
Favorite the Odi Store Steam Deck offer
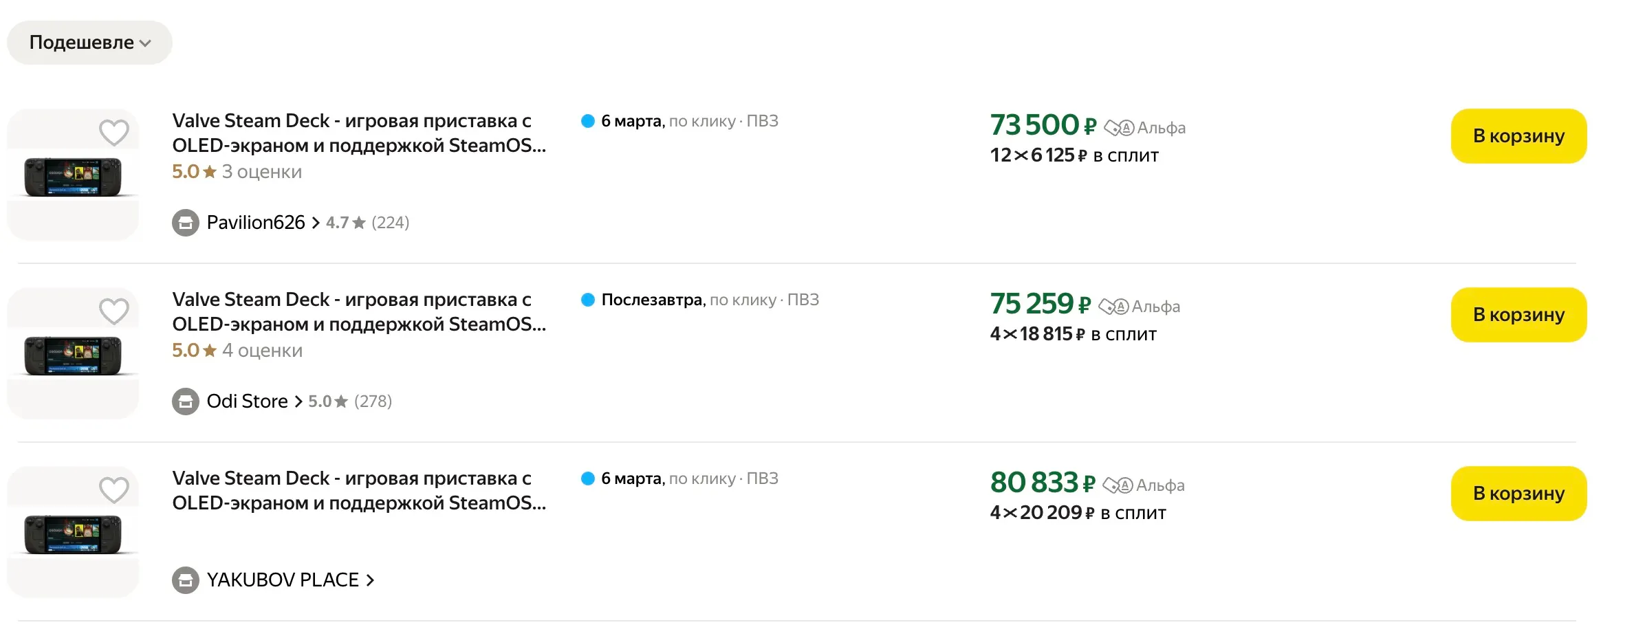pyautogui.click(x=114, y=311)
